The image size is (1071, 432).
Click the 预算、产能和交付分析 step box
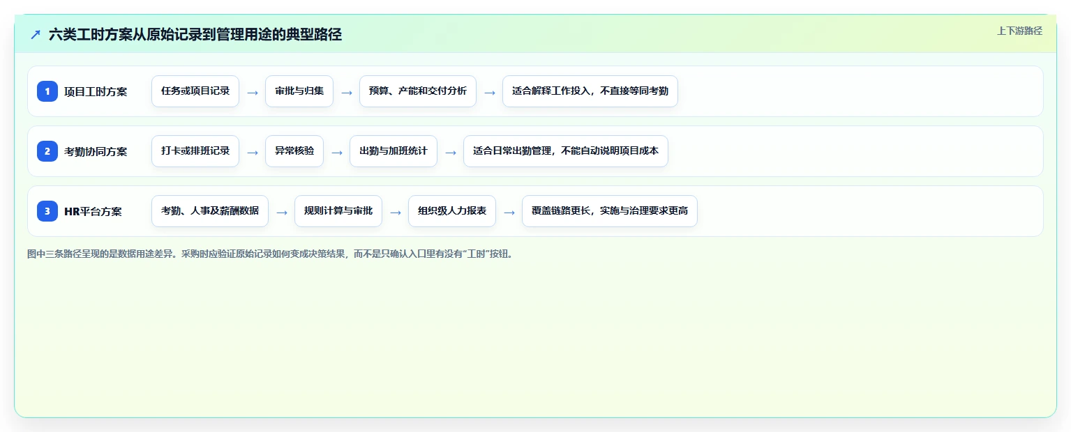[418, 91]
